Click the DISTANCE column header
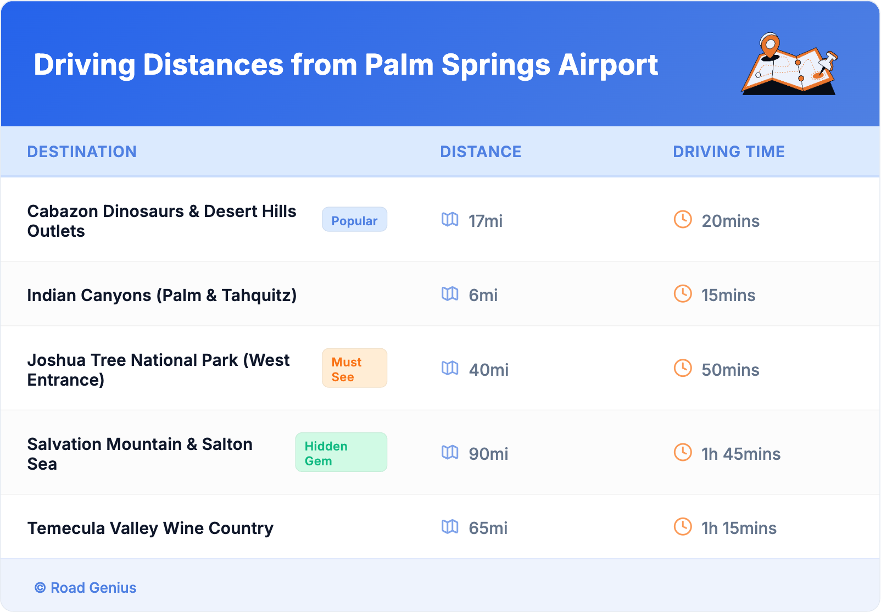 coord(481,152)
